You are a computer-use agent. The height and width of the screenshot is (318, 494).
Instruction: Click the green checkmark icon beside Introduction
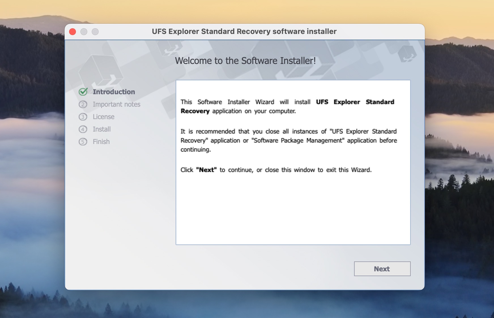tap(83, 92)
